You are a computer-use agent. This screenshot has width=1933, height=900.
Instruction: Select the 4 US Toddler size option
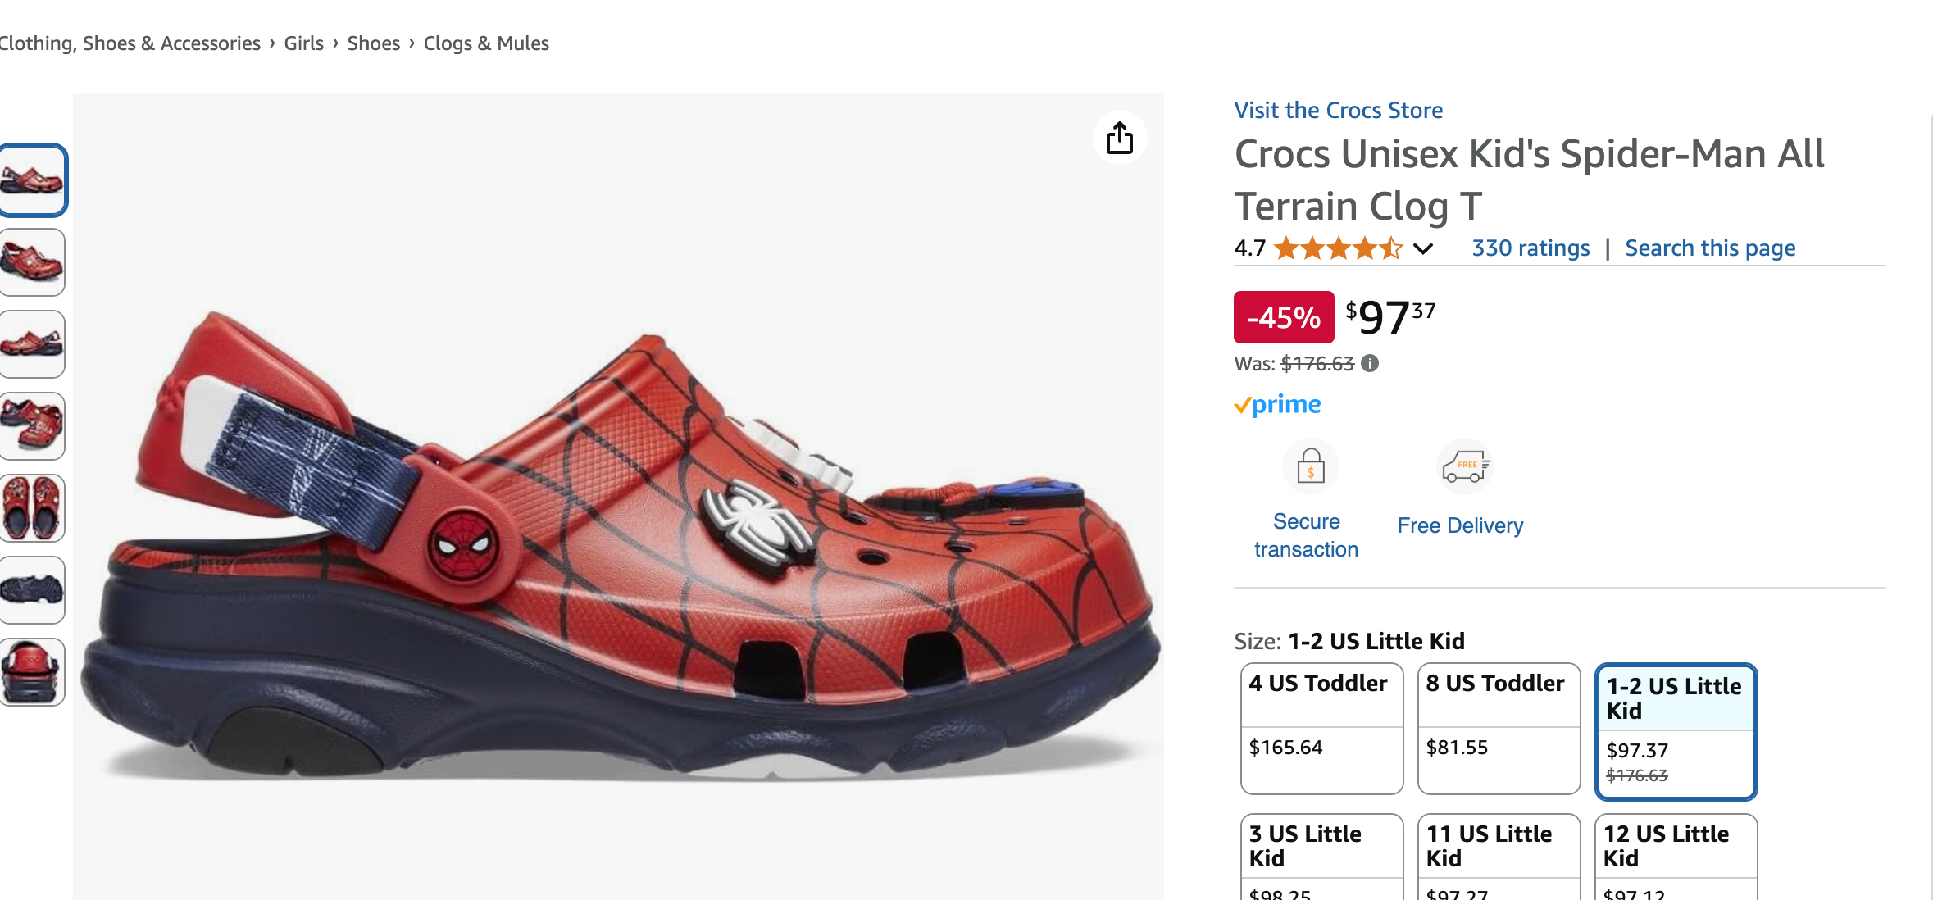(1321, 728)
